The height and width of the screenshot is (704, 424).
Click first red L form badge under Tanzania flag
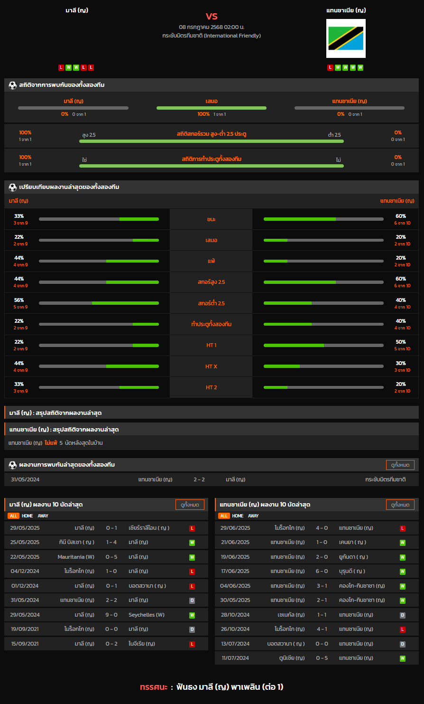(x=330, y=67)
